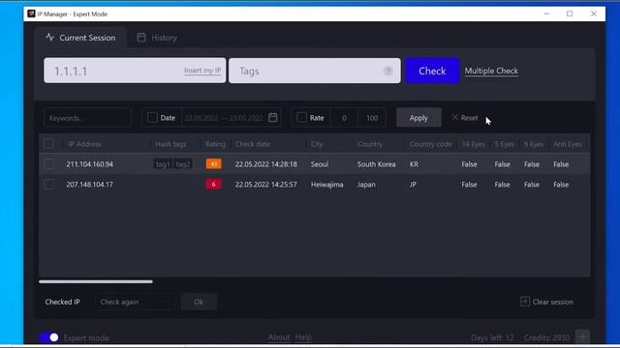Click the tag2 hash tag
620x348 pixels.
(x=183, y=164)
